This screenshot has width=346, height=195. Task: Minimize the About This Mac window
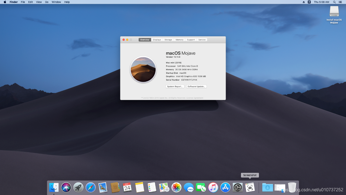point(127,40)
